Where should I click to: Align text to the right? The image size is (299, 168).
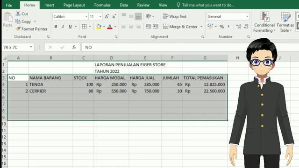(x=138, y=27)
